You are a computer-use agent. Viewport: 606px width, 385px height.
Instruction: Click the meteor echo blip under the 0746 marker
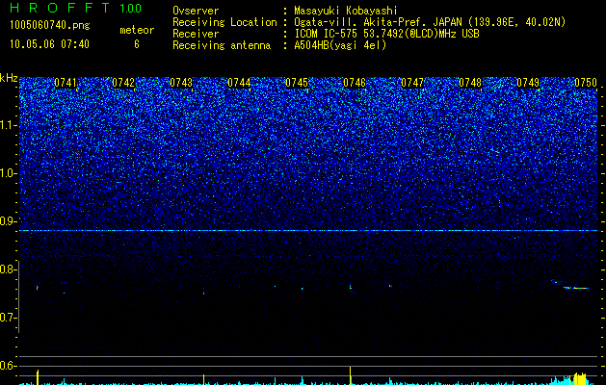click(351, 287)
